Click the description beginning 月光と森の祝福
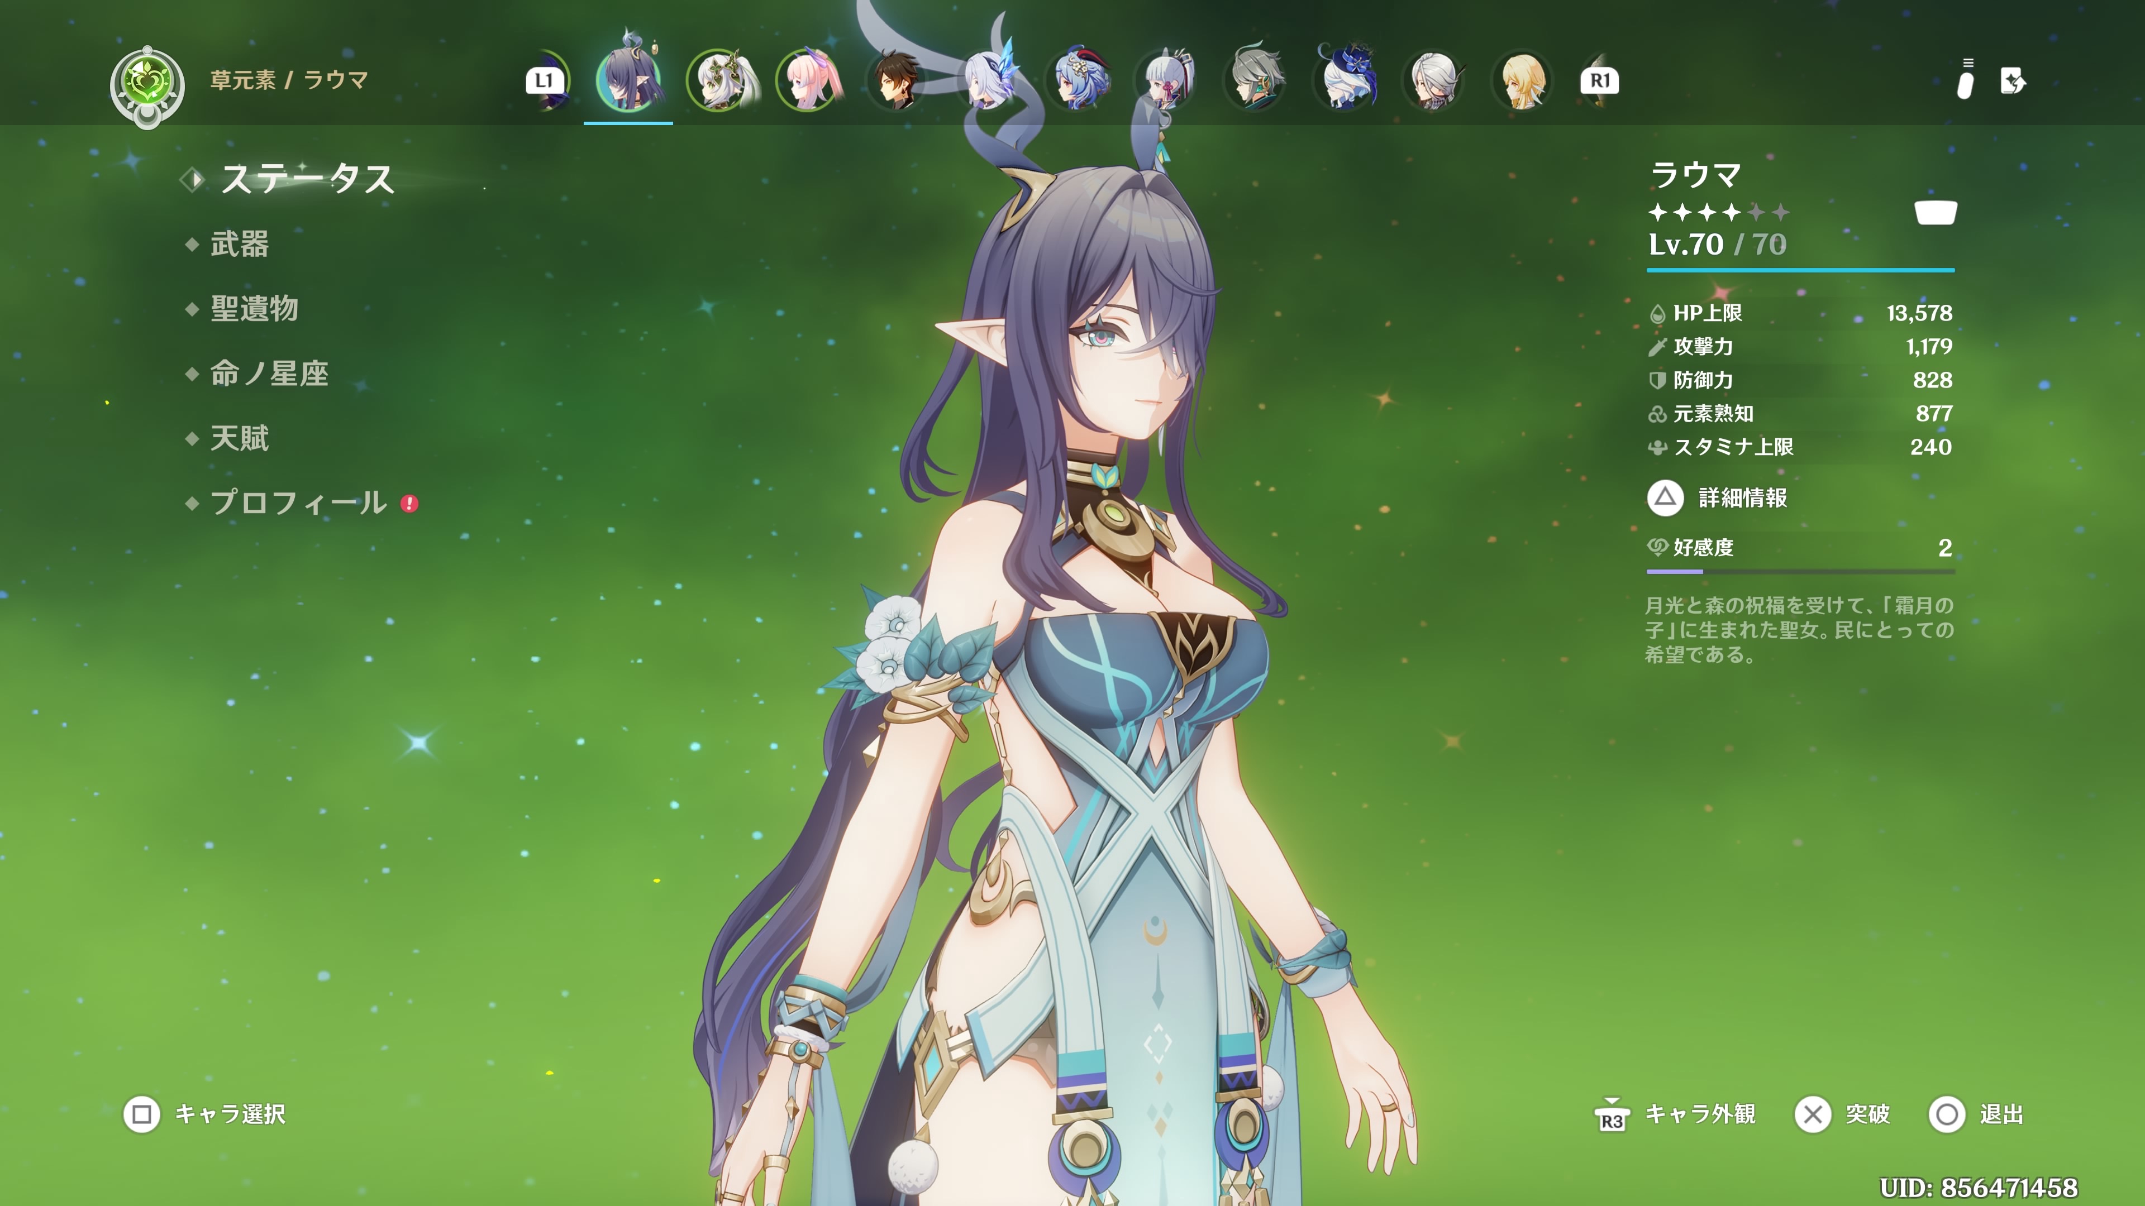Viewport: 2145px width, 1206px height. [1799, 630]
